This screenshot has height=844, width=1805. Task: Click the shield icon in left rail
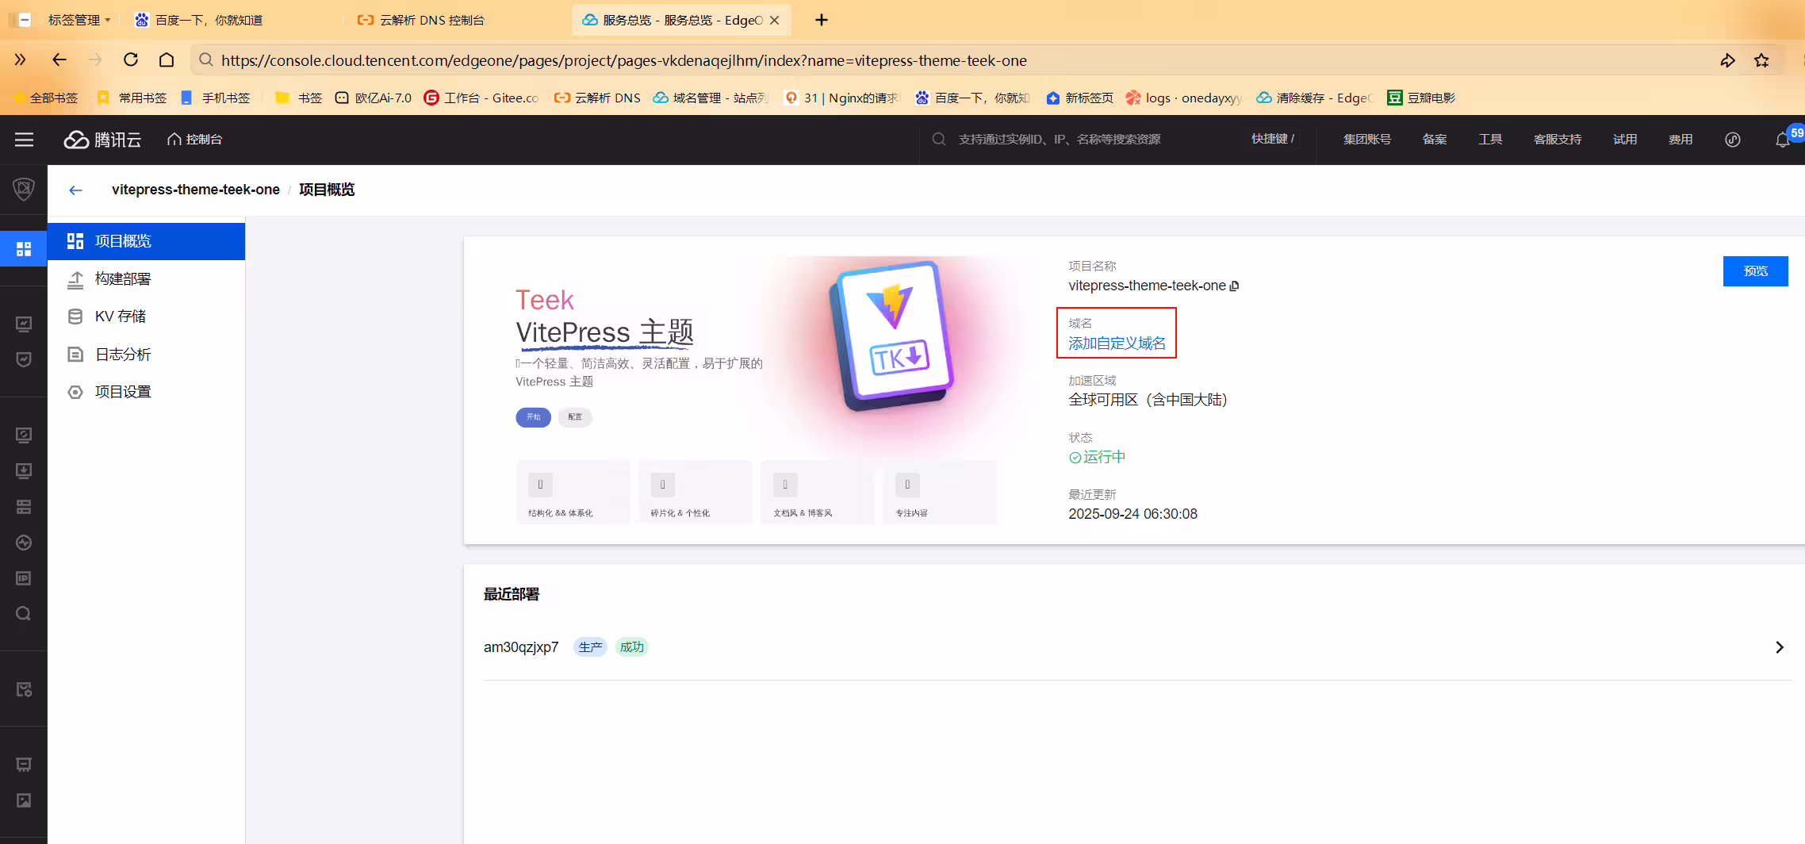click(24, 189)
